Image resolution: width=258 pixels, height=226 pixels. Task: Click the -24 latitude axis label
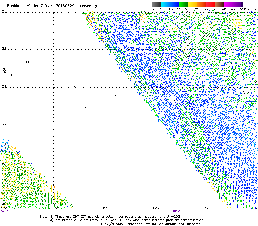point(3,87)
